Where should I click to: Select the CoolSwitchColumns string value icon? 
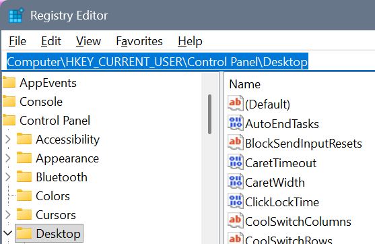click(x=236, y=221)
